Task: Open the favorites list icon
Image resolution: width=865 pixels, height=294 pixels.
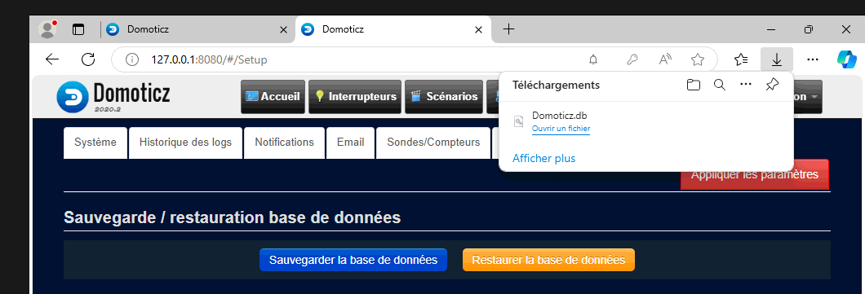Action: 742,59
